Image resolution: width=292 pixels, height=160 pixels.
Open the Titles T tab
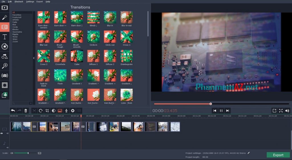point(5,37)
